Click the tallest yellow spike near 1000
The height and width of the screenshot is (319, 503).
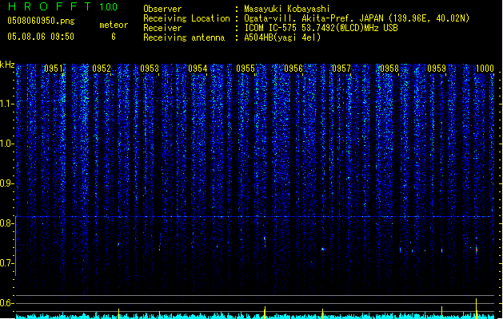click(x=477, y=308)
